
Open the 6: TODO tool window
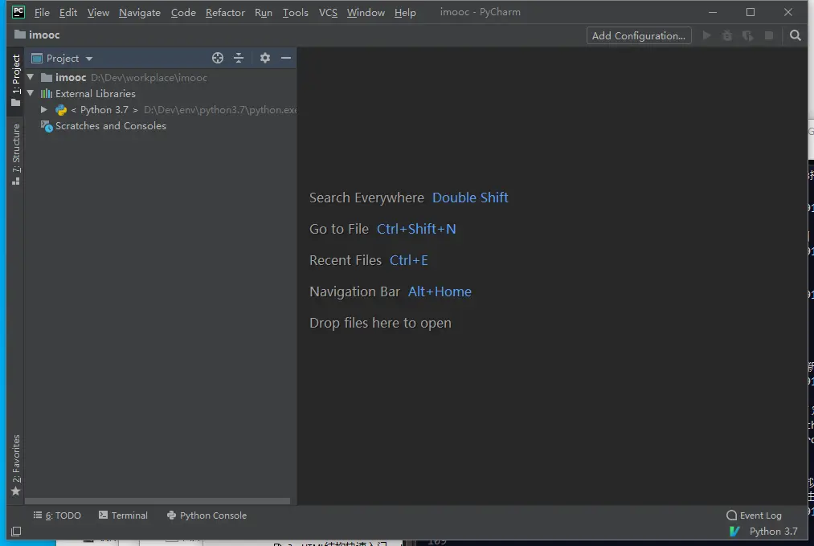pyautogui.click(x=57, y=515)
